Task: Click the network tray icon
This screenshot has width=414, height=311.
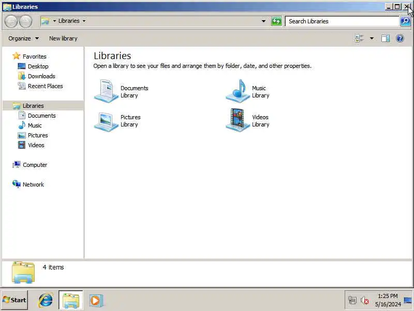Action: click(x=352, y=301)
